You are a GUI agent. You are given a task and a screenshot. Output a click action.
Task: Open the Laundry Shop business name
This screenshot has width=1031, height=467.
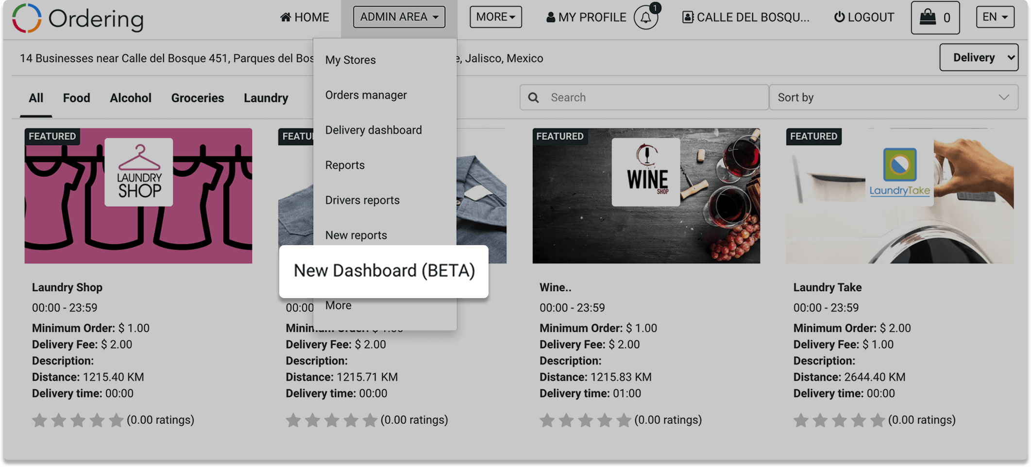[x=67, y=287]
